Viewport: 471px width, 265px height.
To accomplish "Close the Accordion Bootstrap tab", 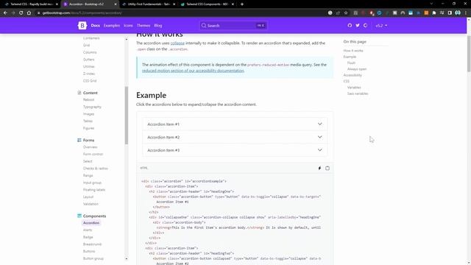I will tap(116, 4).
